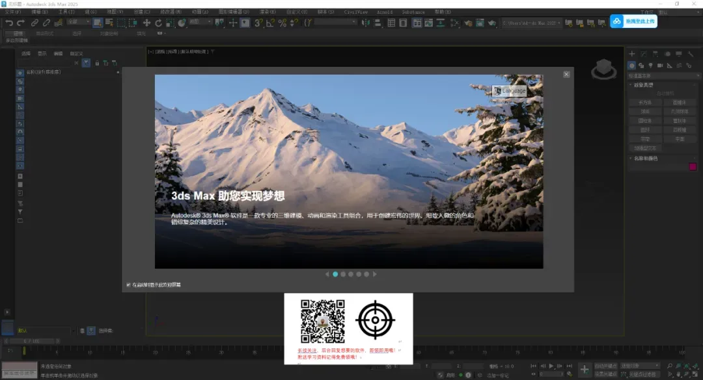
Task: Toggle Percent Snap icon
Action: [x=282, y=23]
